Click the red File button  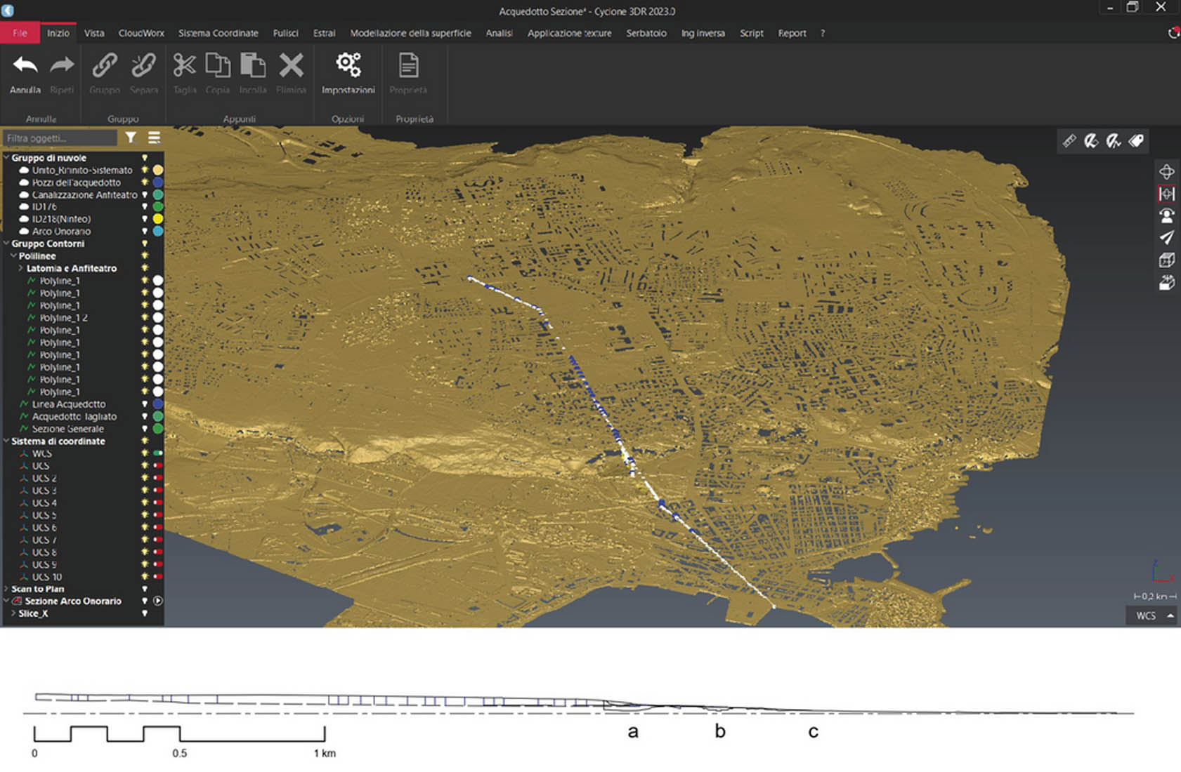tap(20, 33)
